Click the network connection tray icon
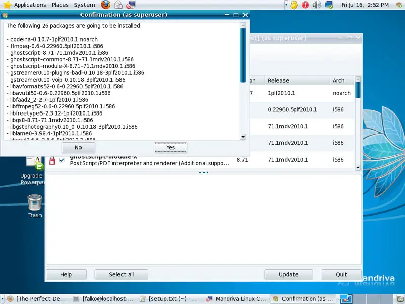This screenshot has width=405, height=304. (329, 5)
